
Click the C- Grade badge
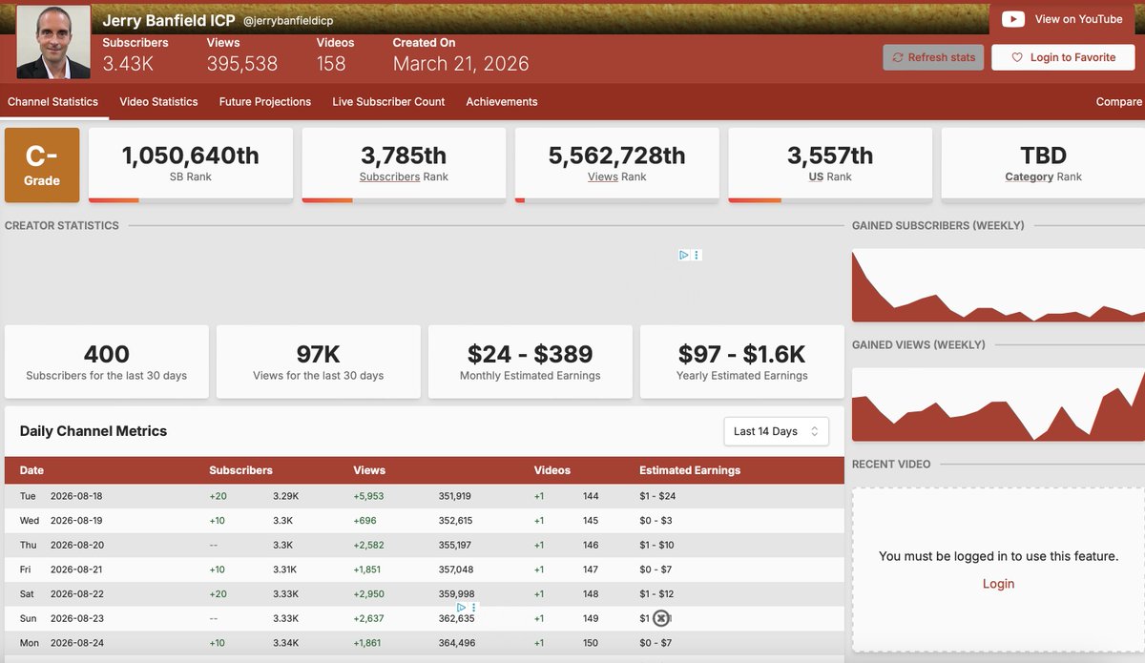(x=42, y=165)
